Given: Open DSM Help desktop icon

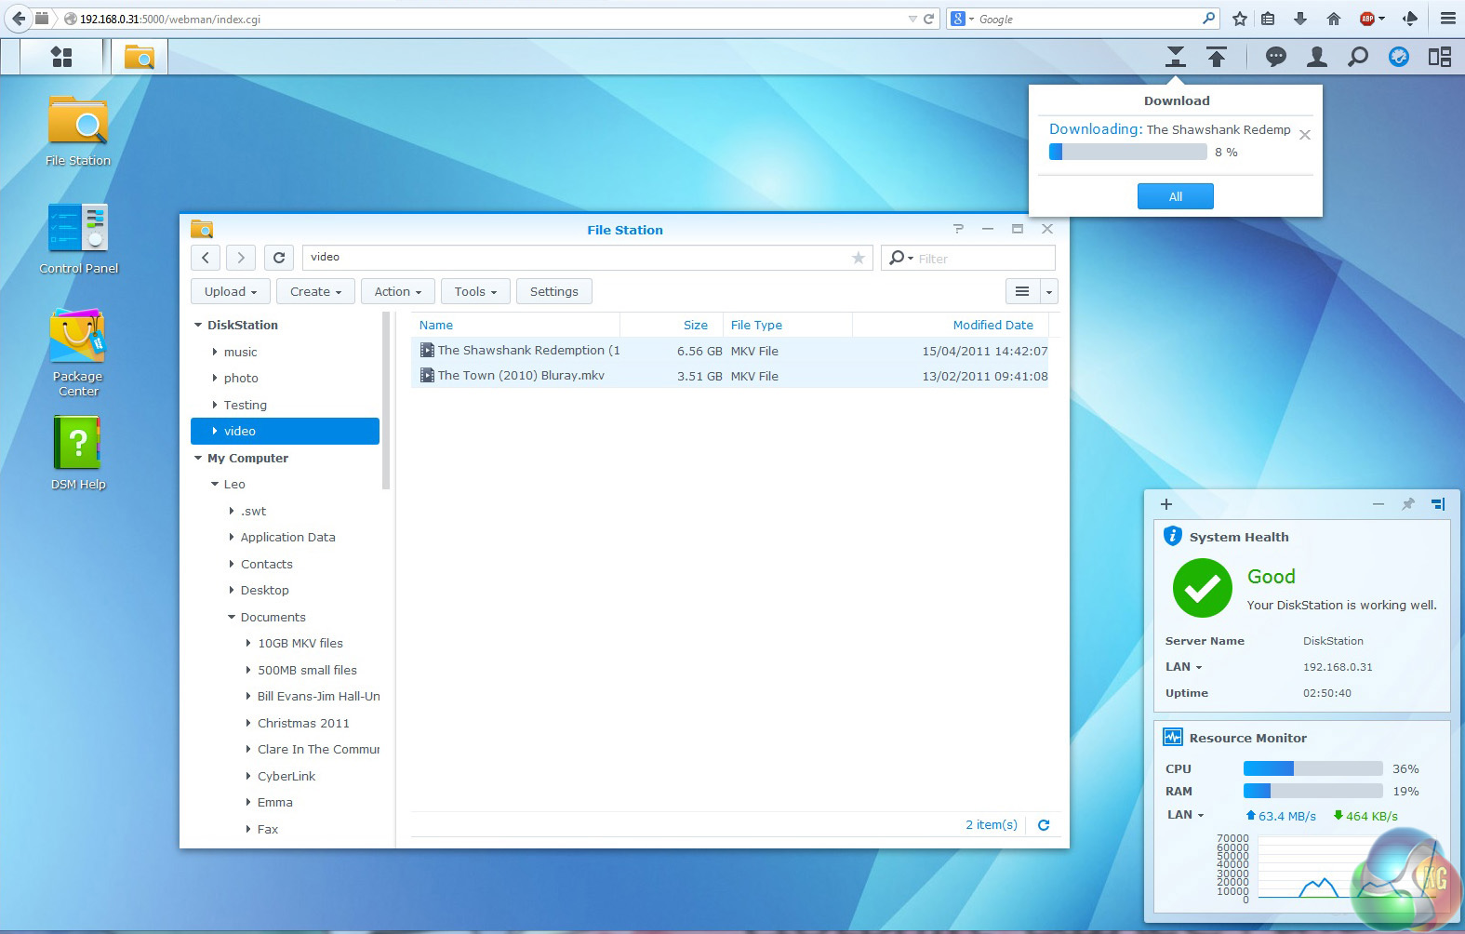Looking at the screenshot, I should 78,444.
